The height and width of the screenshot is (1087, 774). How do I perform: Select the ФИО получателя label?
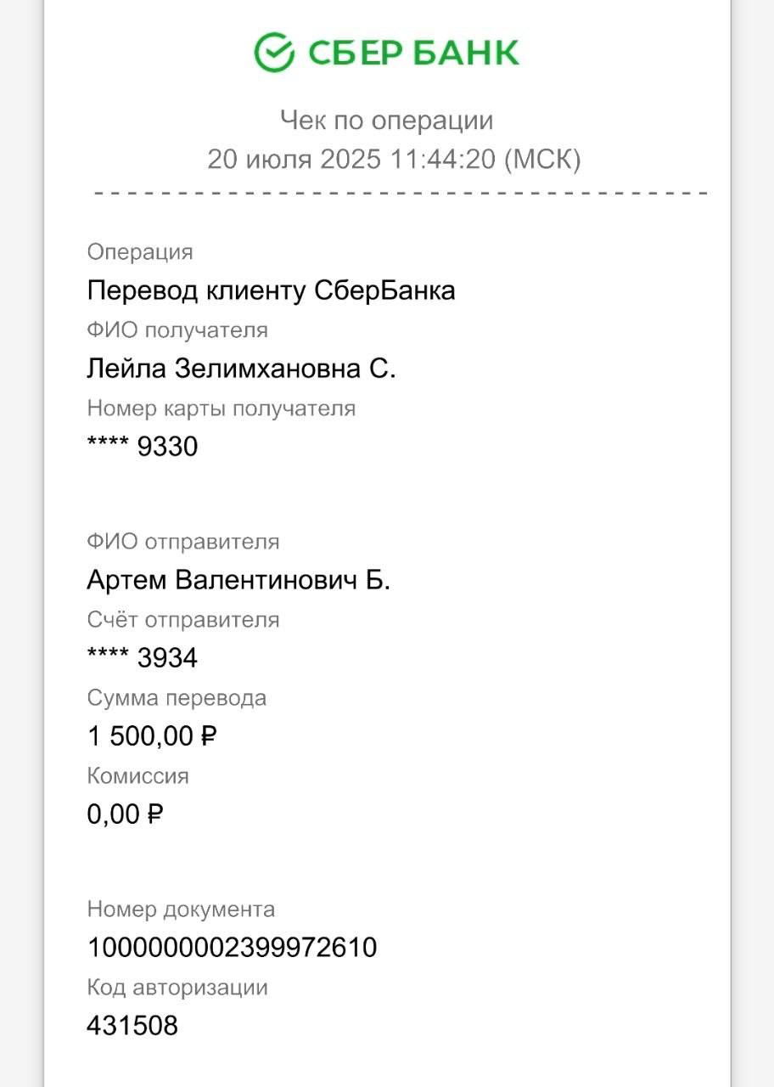pyautogui.click(x=177, y=330)
